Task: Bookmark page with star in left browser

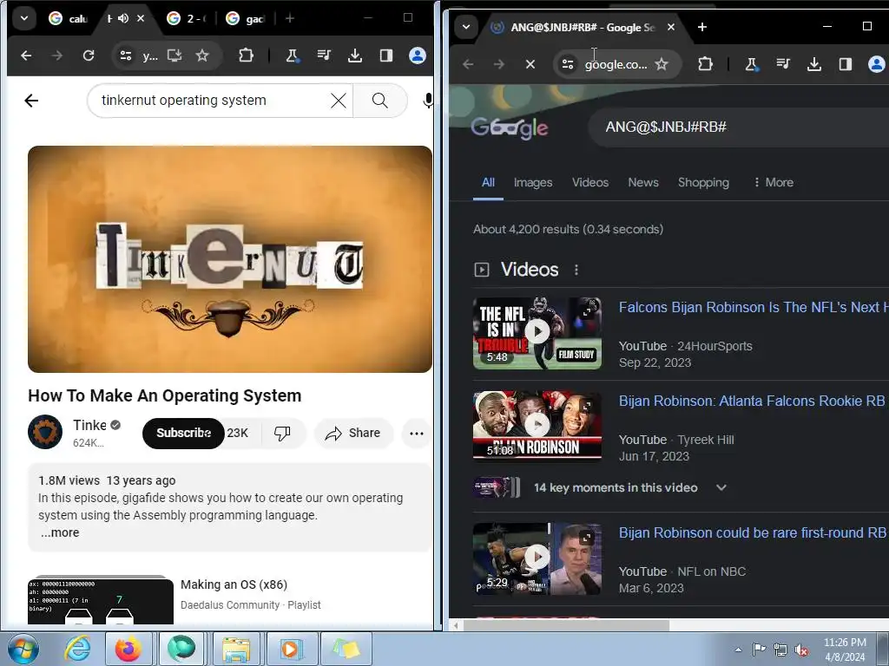Action: click(x=202, y=55)
